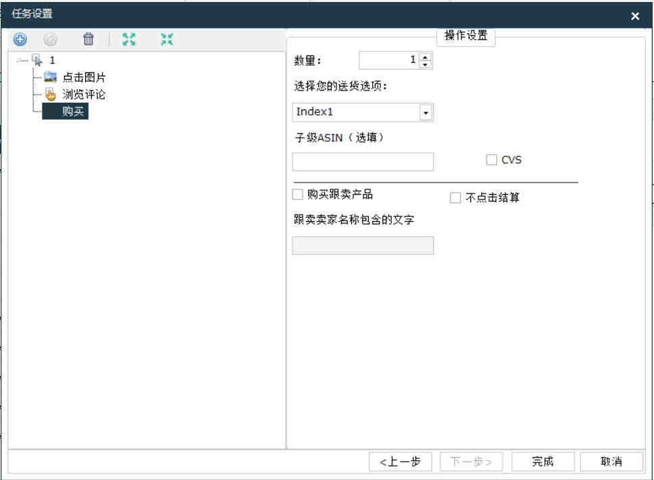This screenshot has height=480, width=654.
Task: Check the 不点击结算 checkbox
Action: 455,197
